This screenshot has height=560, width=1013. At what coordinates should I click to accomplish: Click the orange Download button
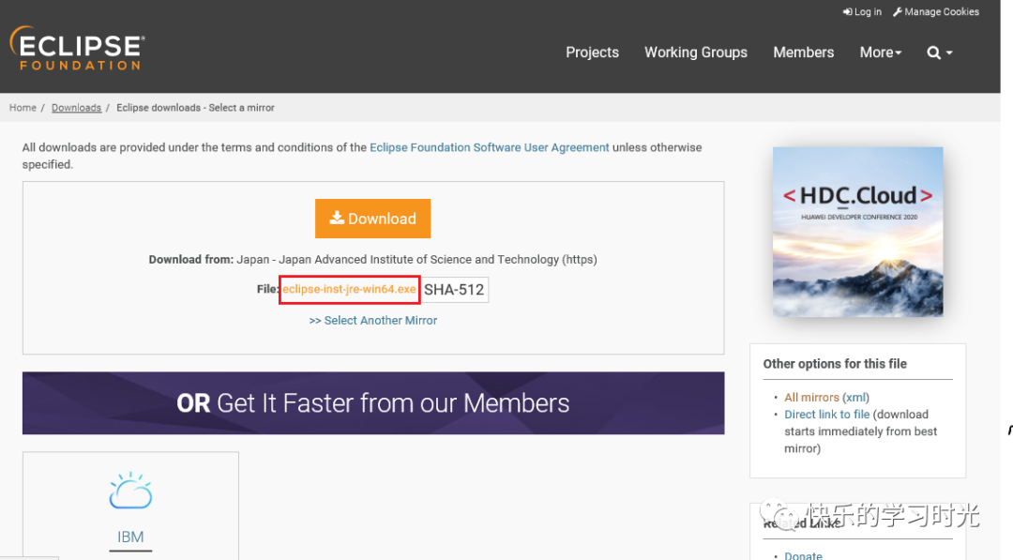click(372, 219)
